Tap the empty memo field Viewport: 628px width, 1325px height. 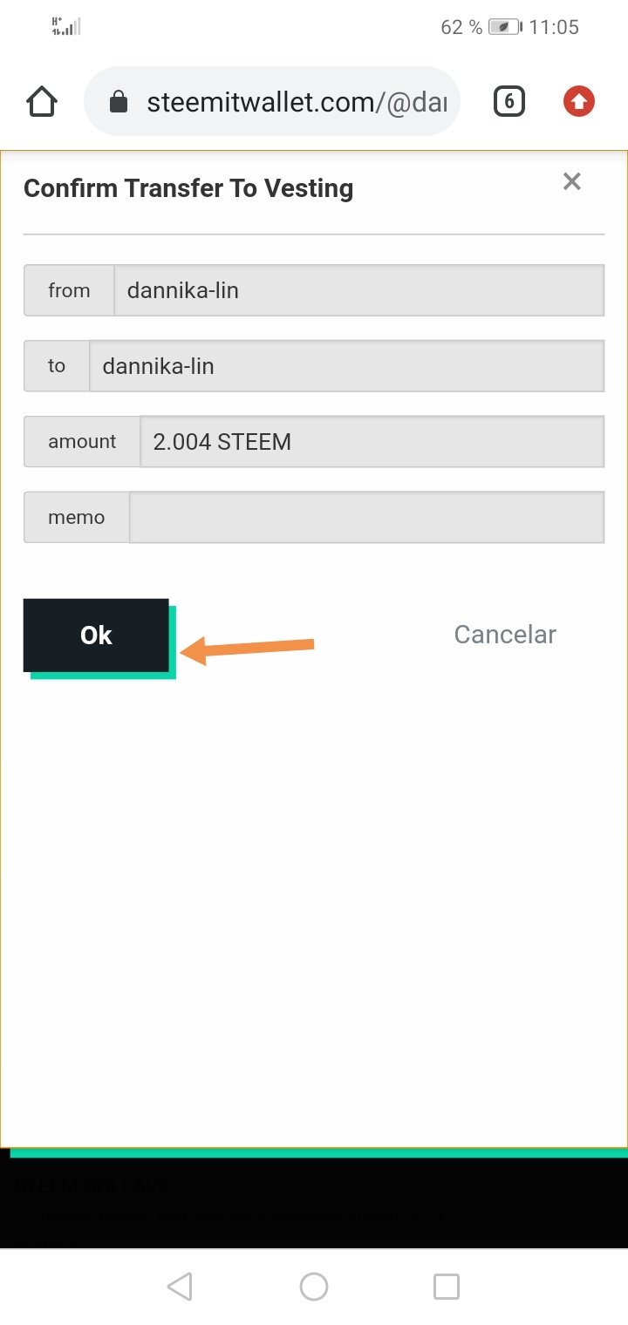tap(366, 517)
